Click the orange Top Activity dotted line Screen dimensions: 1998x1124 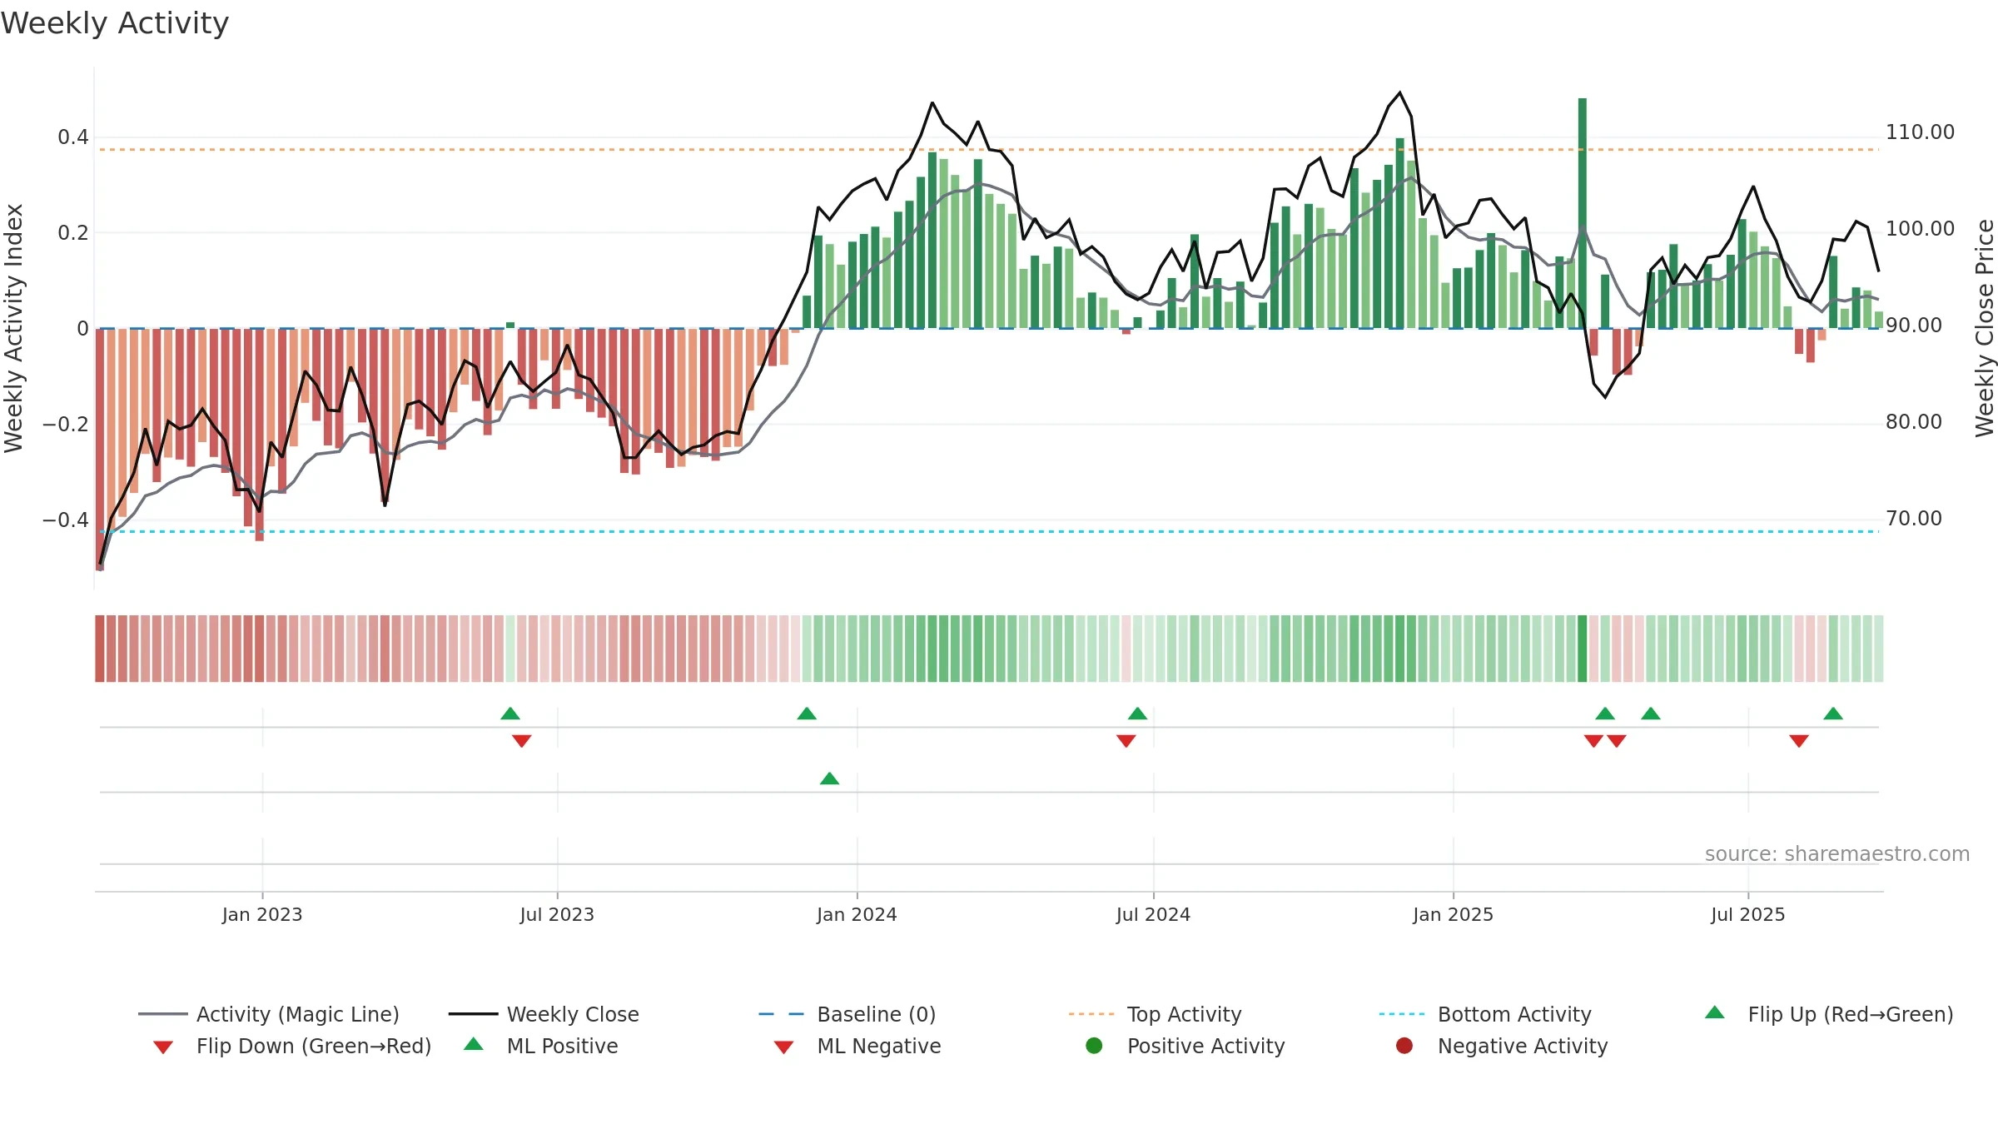(x=989, y=150)
